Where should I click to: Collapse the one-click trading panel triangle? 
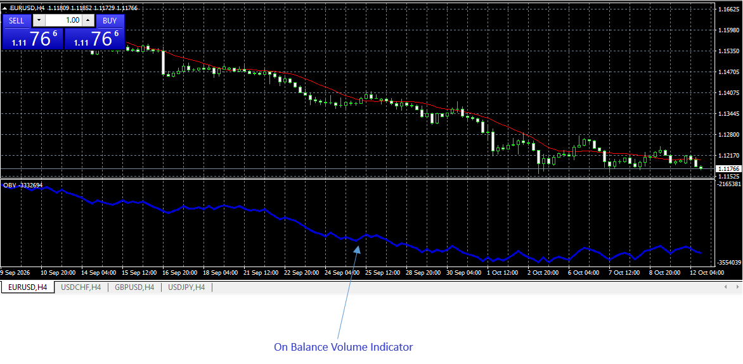pyautogui.click(x=4, y=8)
